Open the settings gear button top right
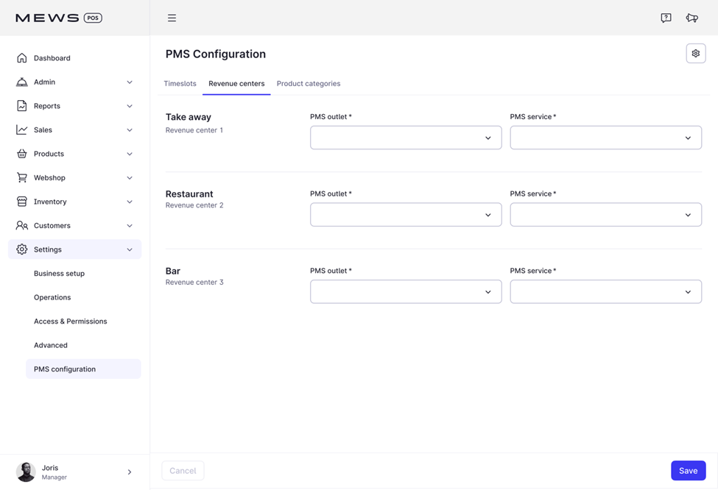Image resolution: width=718 pixels, height=490 pixels. (695, 54)
